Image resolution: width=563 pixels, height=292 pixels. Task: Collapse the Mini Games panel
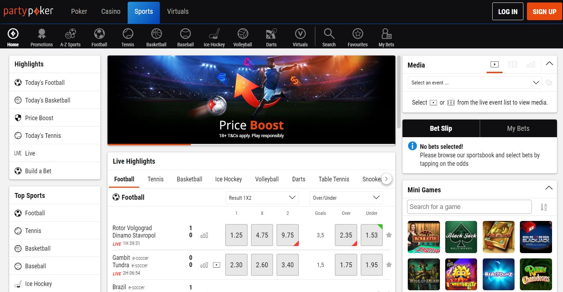point(549,188)
